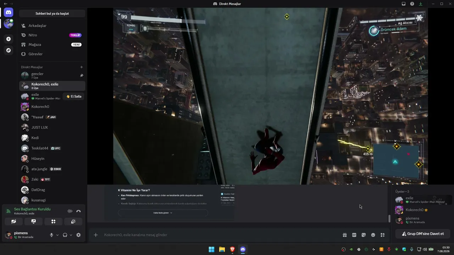Go forward with the title bar arrow

tap(11, 4)
